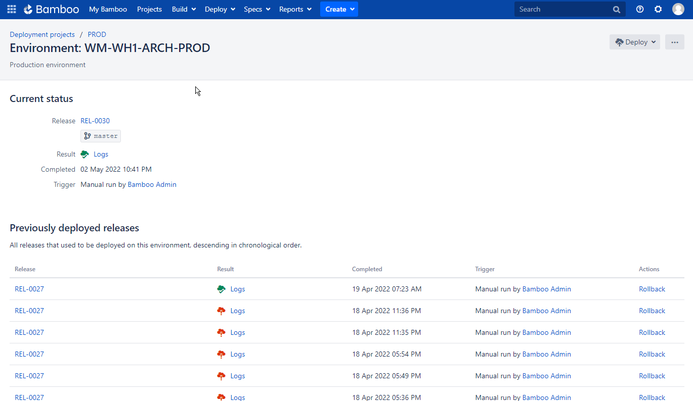Expand the Deploy menu in navigation bar

[220, 9]
